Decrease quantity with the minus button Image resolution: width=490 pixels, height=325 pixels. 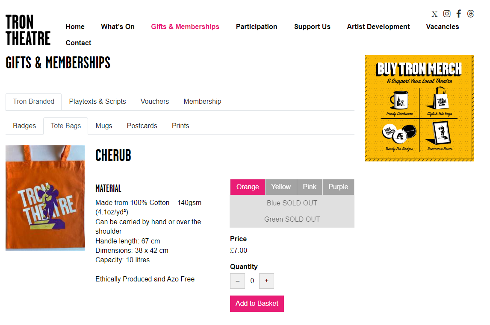point(237,281)
